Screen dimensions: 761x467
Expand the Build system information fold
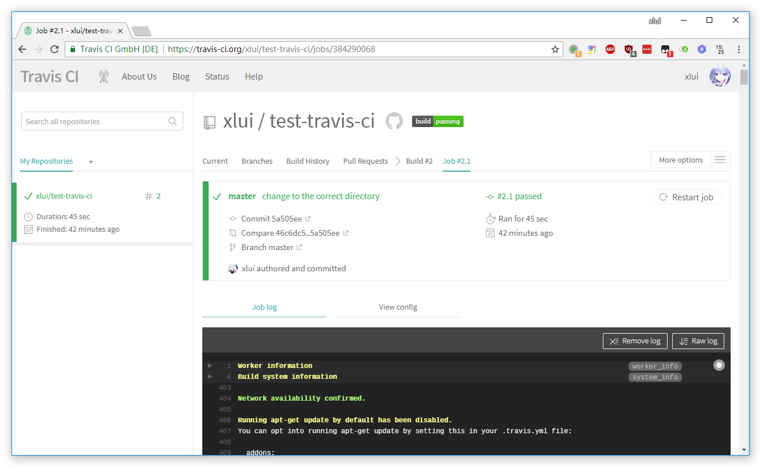(x=210, y=377)
